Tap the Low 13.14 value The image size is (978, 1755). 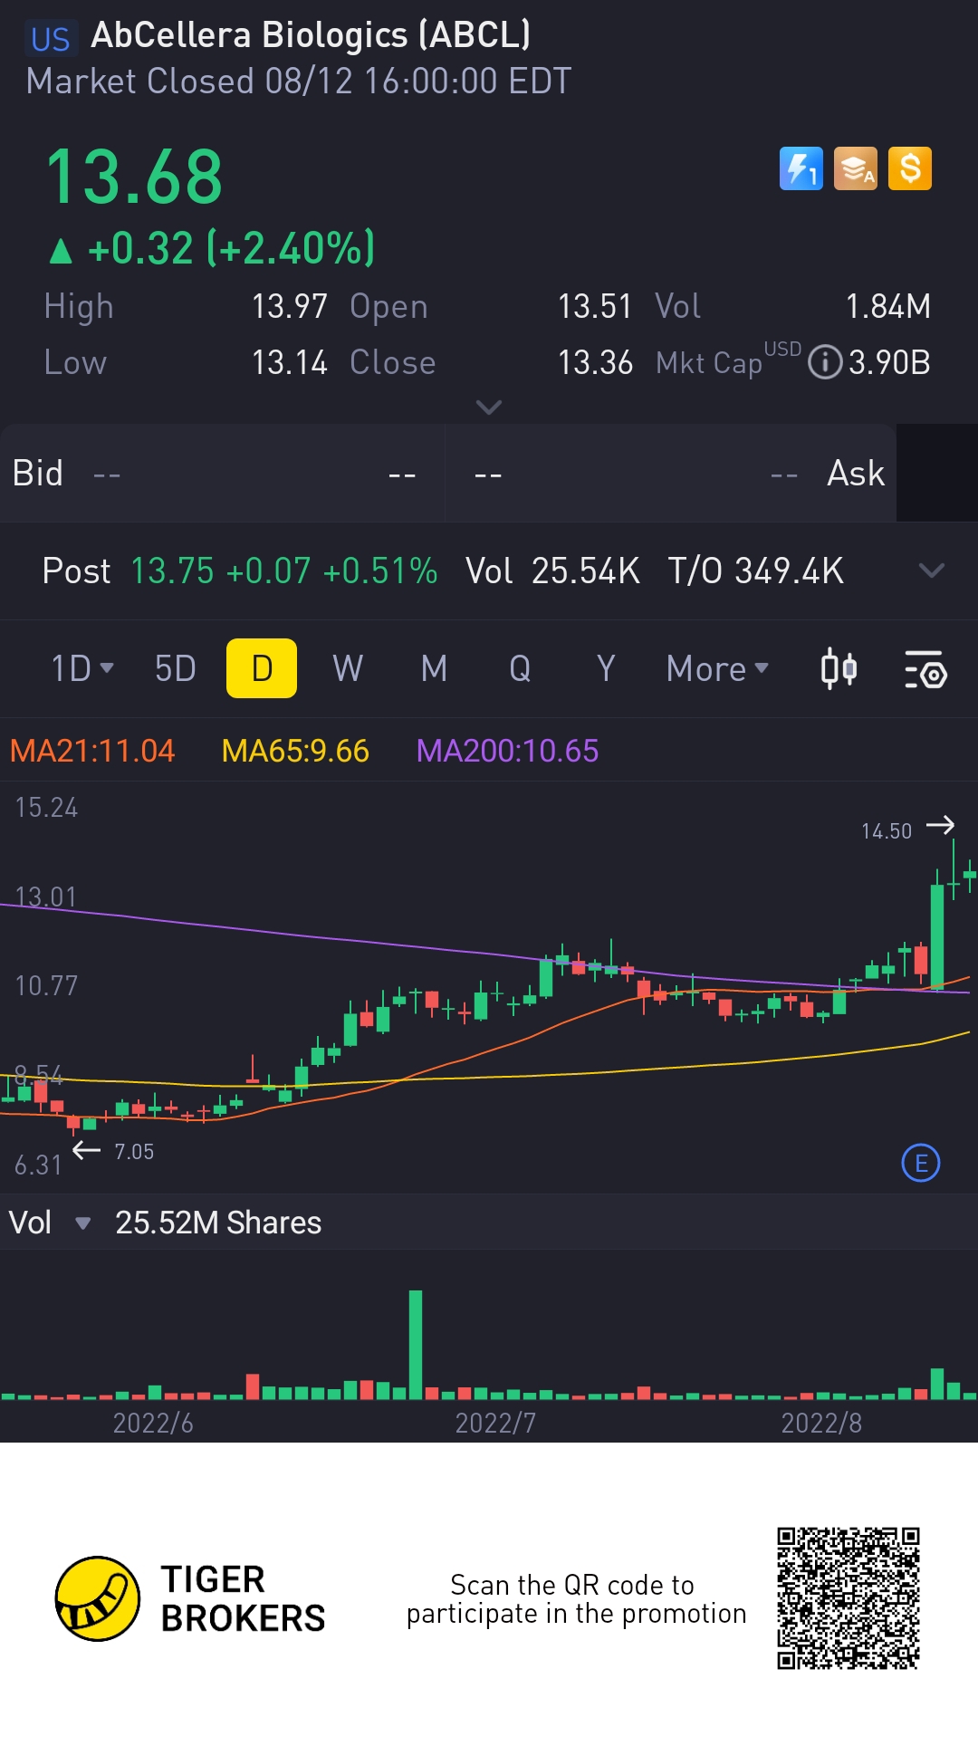(x=290, y=362)
